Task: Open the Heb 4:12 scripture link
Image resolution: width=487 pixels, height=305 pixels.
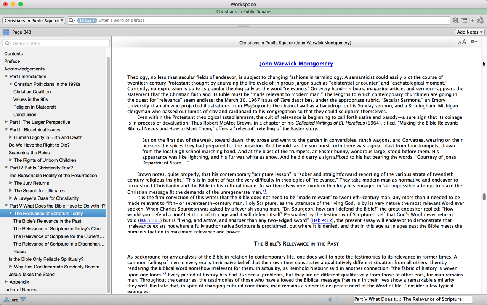Action: point(322,220)
